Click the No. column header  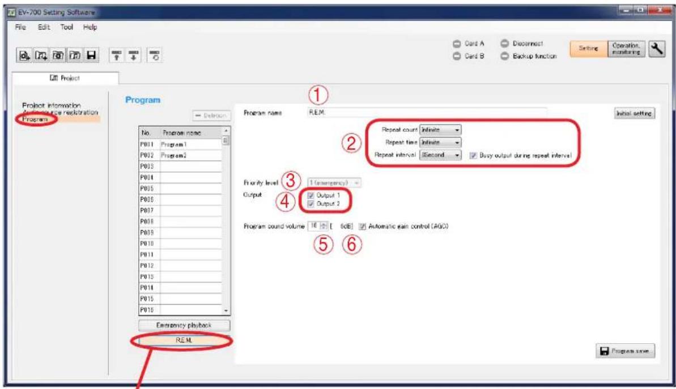[x=149, y=133]
